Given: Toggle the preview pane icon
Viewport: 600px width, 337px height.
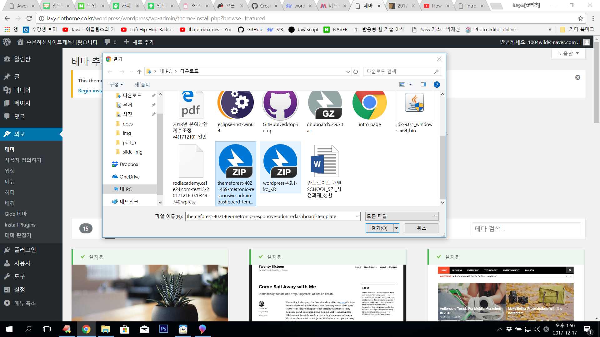Looking at the screenshot, I should [x=423, y=85].
